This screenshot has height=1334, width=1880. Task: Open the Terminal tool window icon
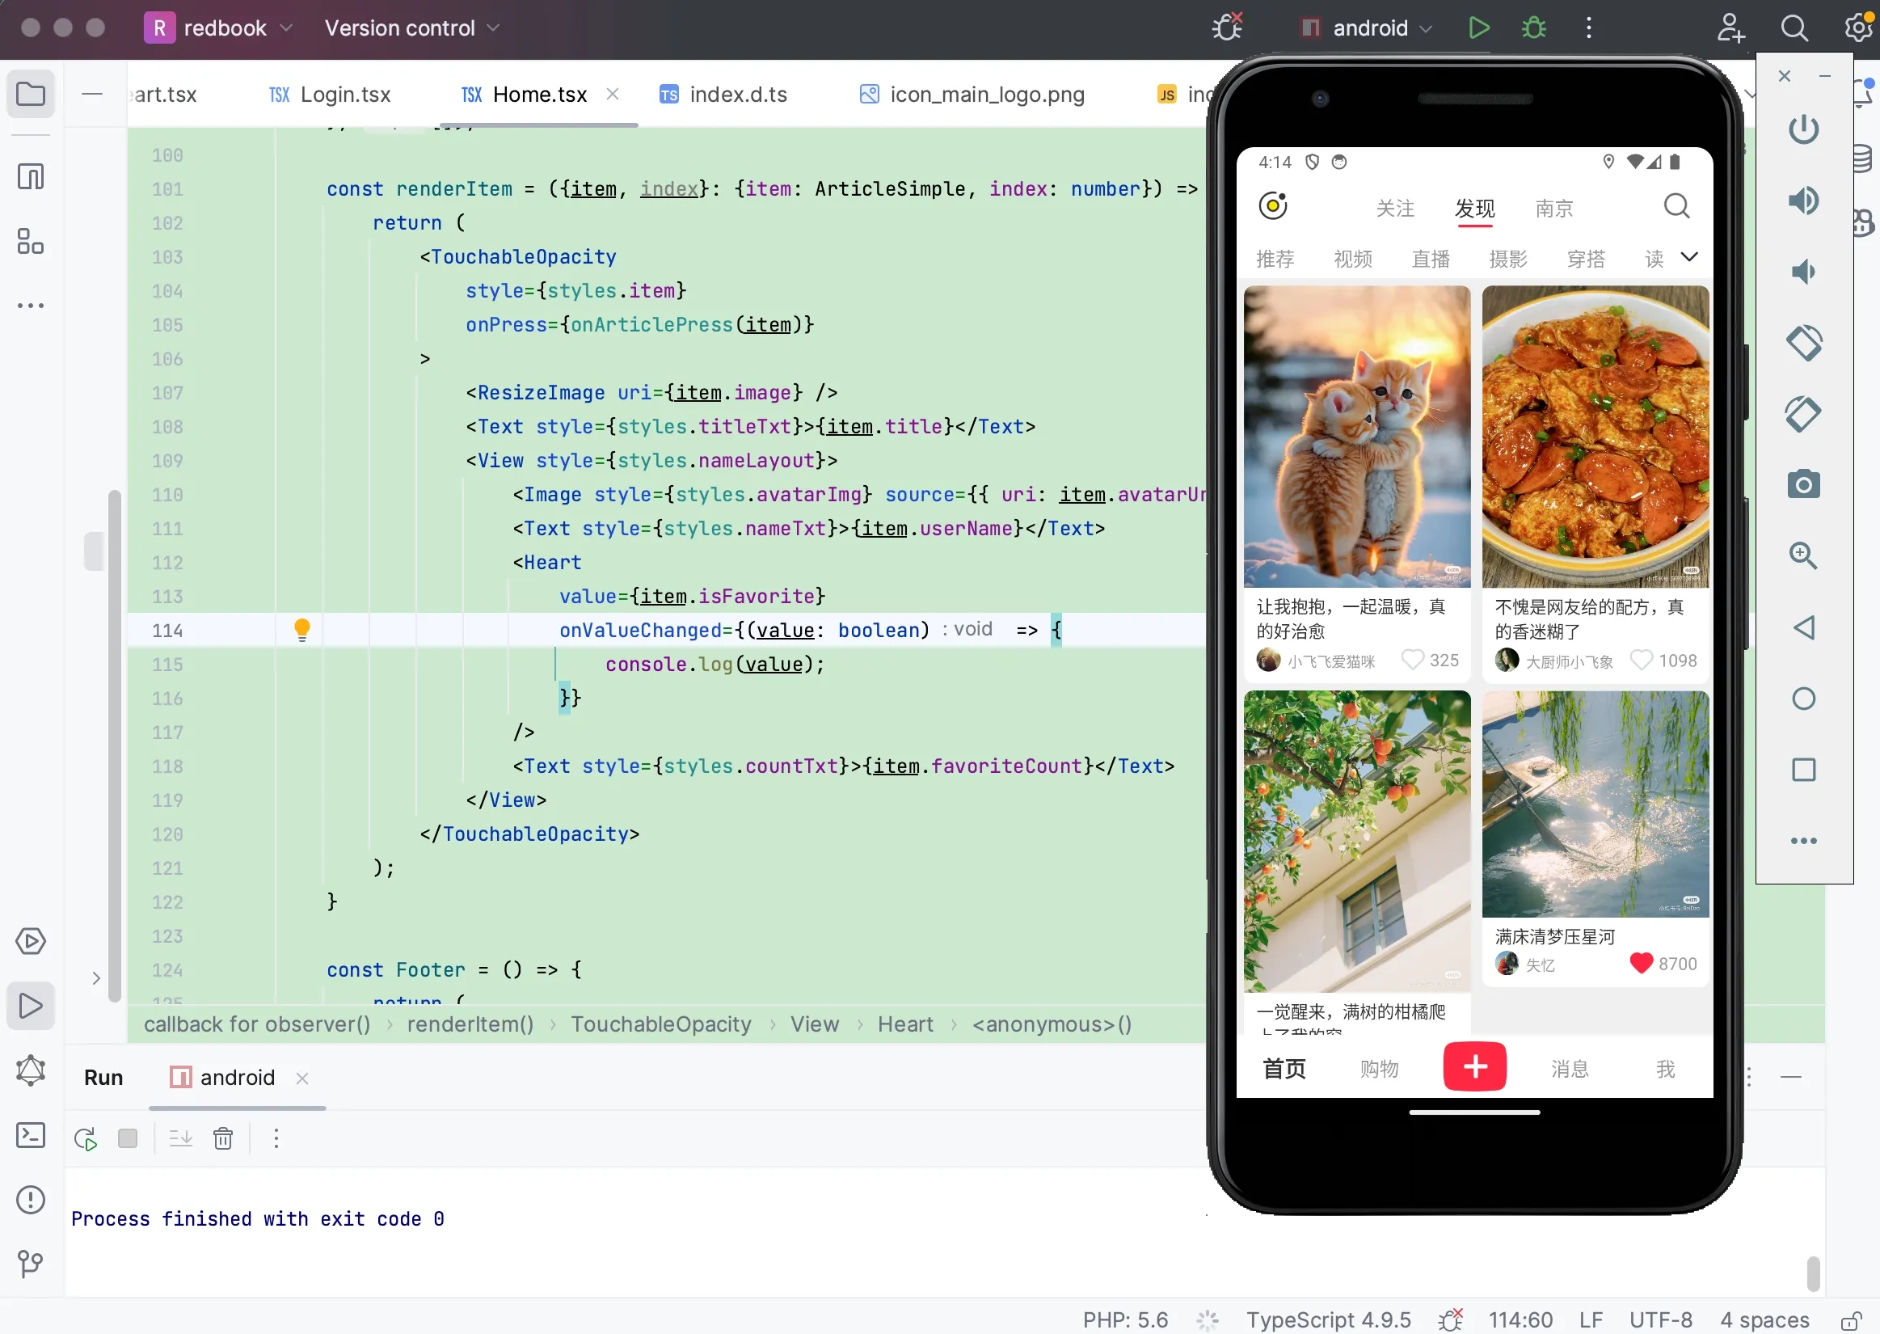tap(31, 1135)
